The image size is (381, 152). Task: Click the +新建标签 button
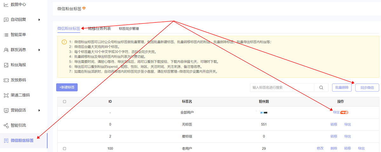point(67,87)
